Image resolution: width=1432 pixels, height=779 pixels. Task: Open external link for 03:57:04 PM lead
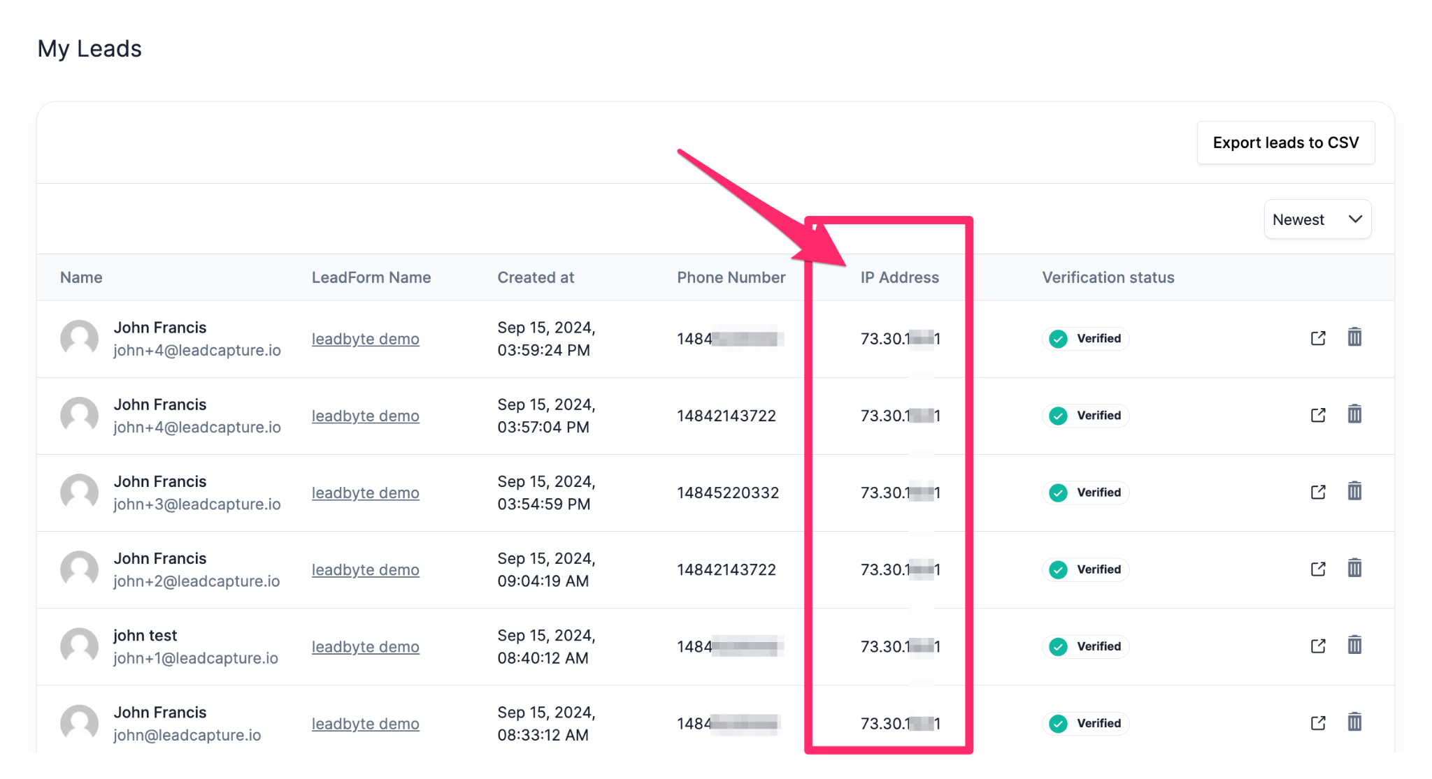pos(1318,416)
